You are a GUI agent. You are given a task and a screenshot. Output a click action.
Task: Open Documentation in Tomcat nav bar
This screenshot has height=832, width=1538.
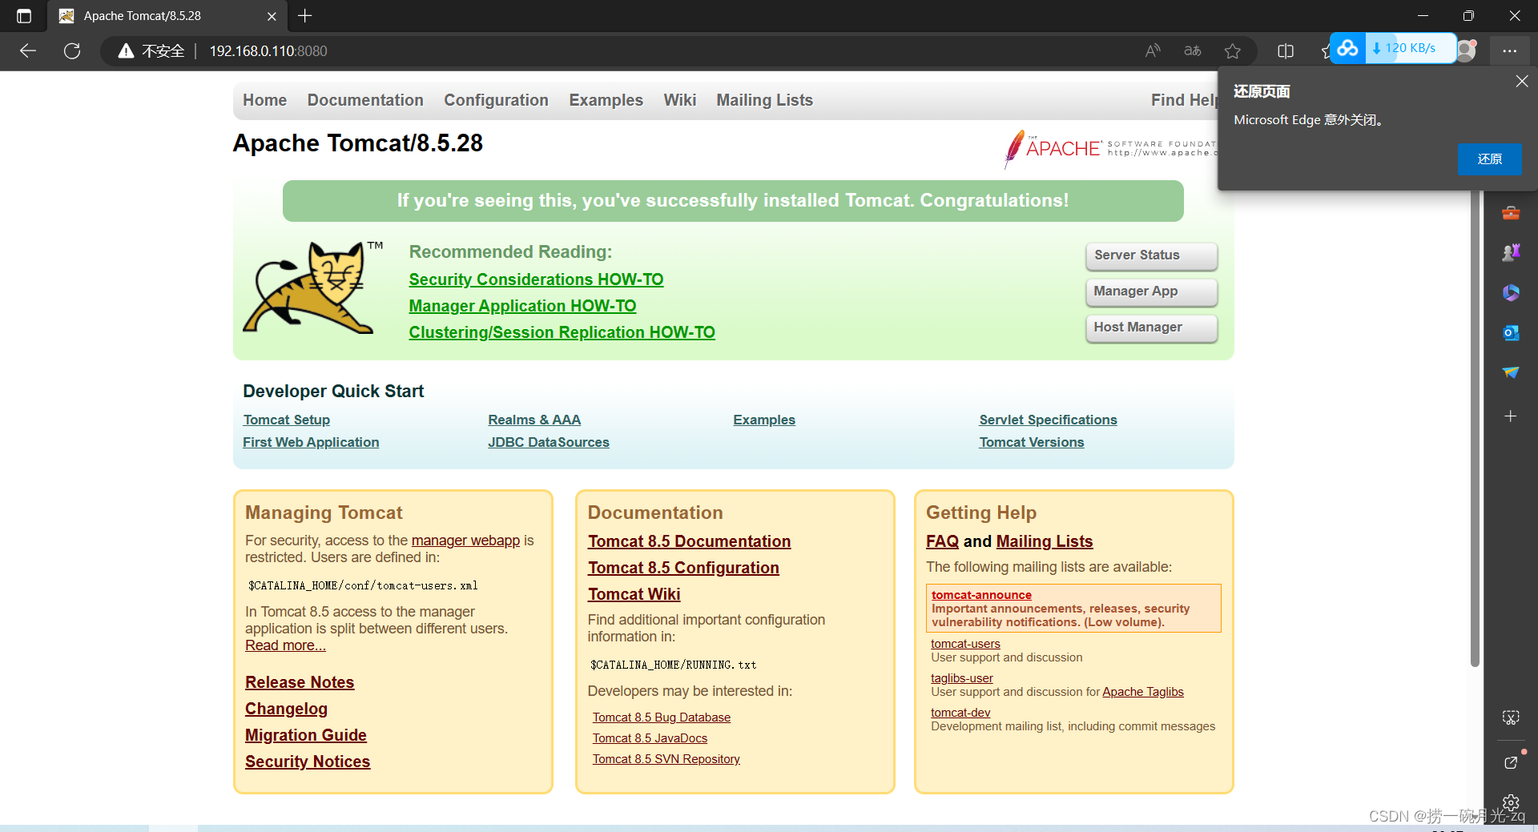pos(365,100)
